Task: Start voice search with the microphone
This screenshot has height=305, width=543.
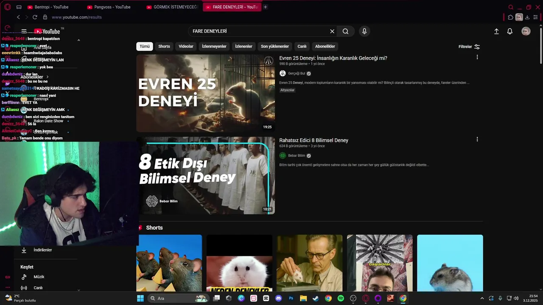Action: [364, 31]
